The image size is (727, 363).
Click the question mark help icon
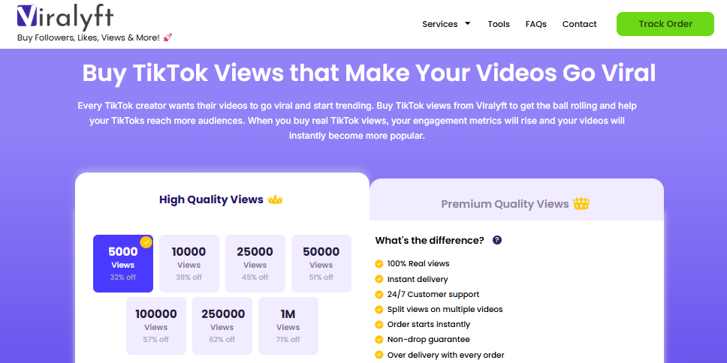coord(496,240)
